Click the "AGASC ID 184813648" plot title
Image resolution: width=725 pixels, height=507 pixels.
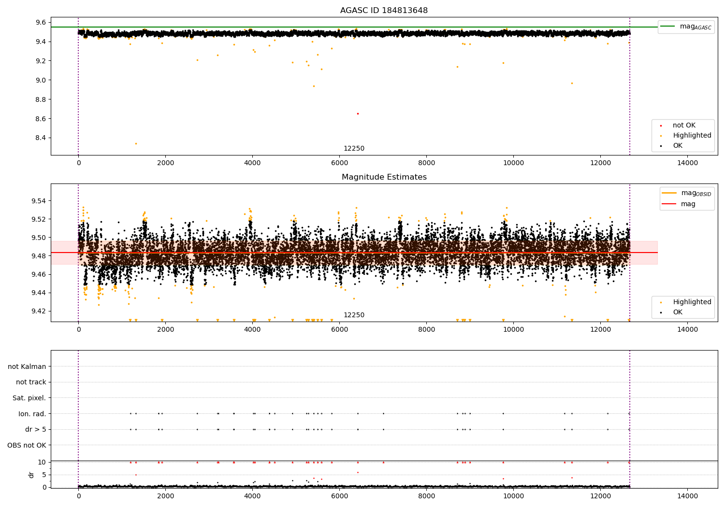pyautogui.click(x=384, y=11)
